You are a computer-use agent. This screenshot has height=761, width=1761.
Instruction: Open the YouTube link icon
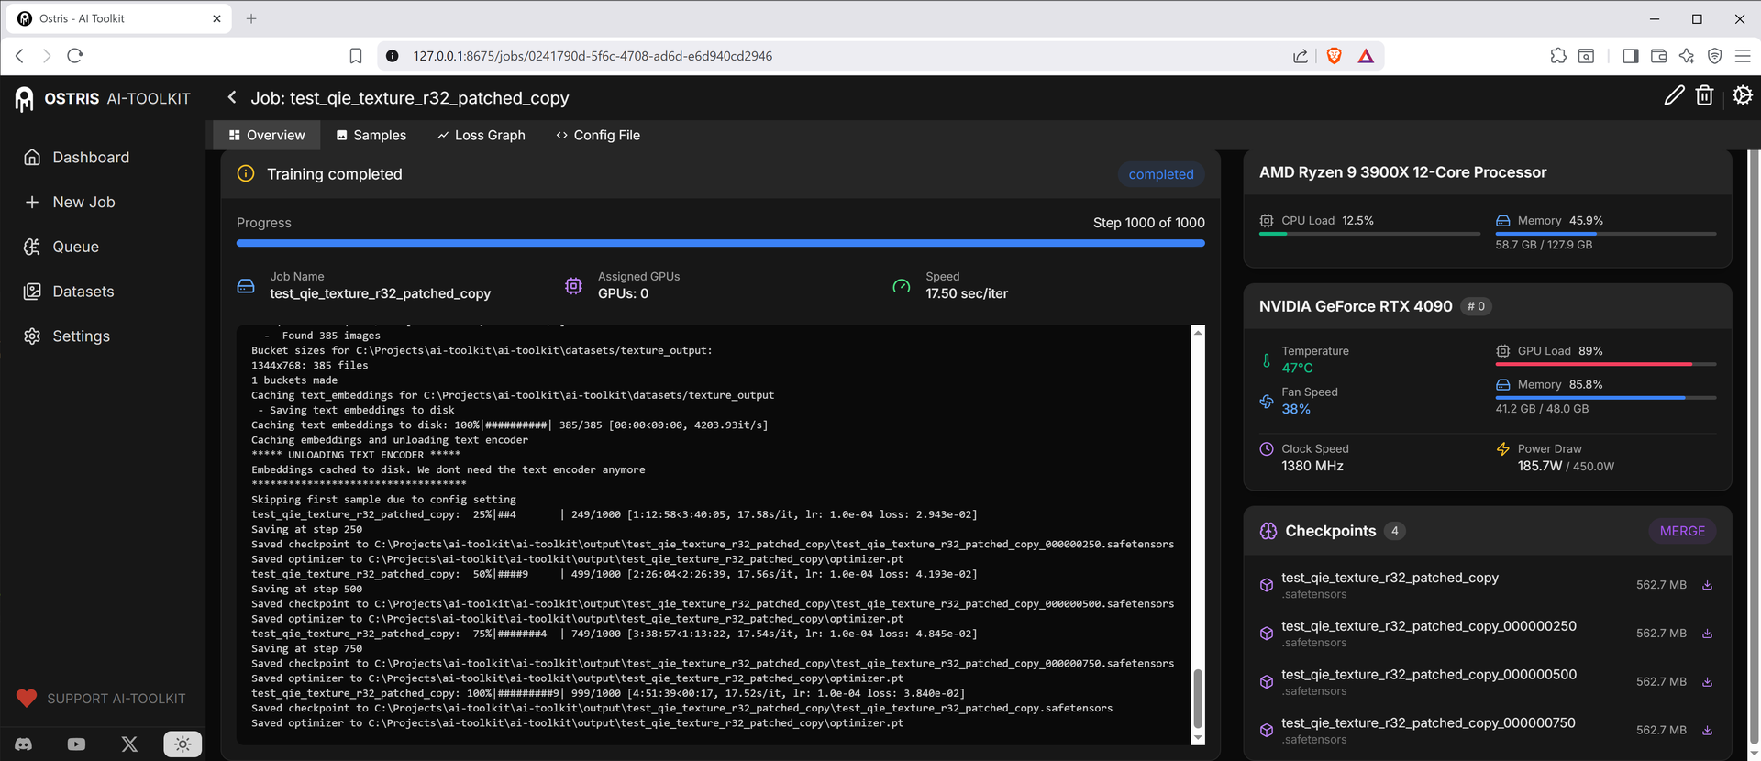point(76,744)
